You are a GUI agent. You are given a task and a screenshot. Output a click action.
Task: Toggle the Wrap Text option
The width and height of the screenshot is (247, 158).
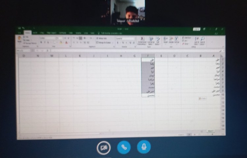click(x=101, y=38)
